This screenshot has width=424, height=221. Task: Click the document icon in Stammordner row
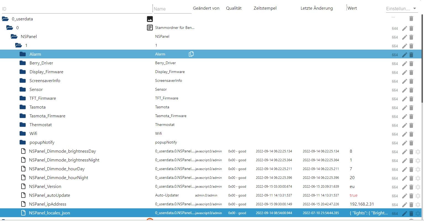click(150, 28)
